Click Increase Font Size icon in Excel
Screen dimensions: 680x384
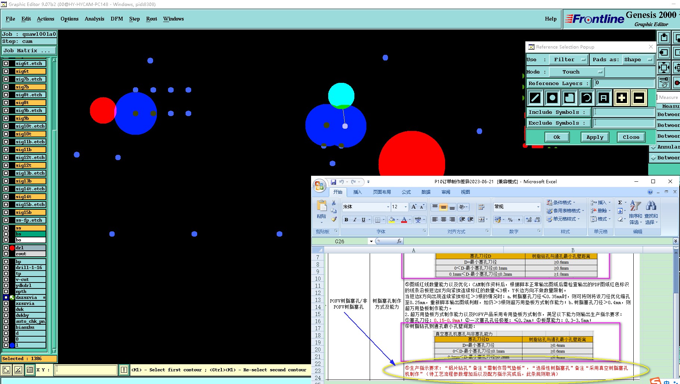414,207
